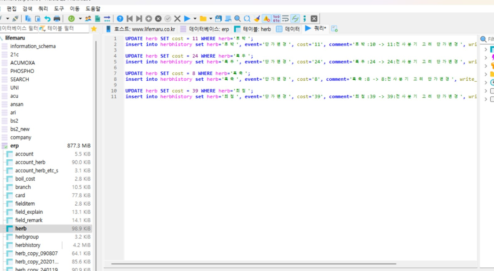Screen dimensions: 494x271
Task: Click the green refresh icon
Action: coord(72,18)
